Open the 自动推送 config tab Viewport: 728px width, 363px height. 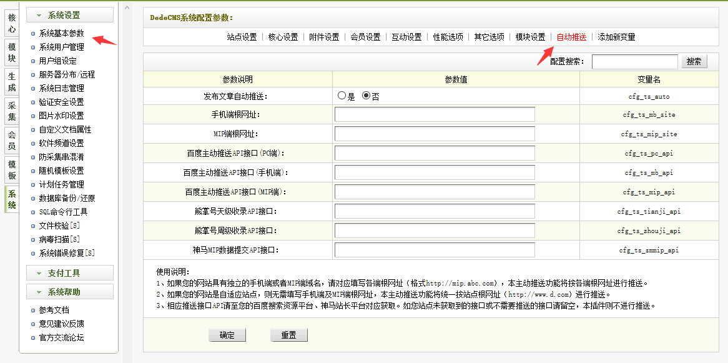tap(571, 37)
